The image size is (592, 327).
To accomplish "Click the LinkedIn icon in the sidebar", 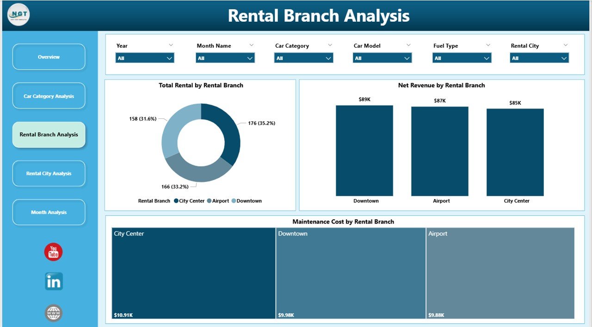I will point(53,281).
